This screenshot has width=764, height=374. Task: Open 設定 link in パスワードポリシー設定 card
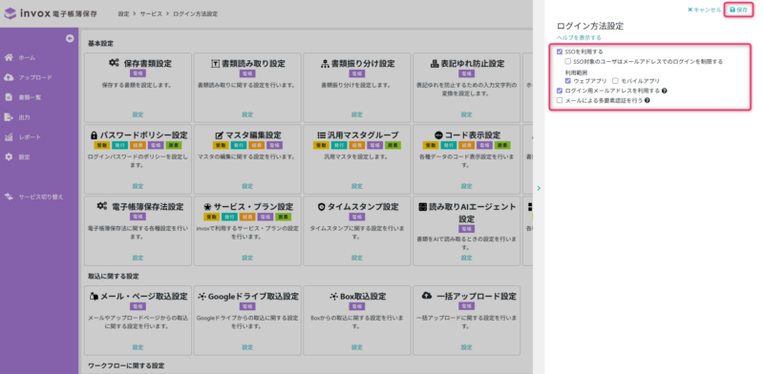click(138, 186)
